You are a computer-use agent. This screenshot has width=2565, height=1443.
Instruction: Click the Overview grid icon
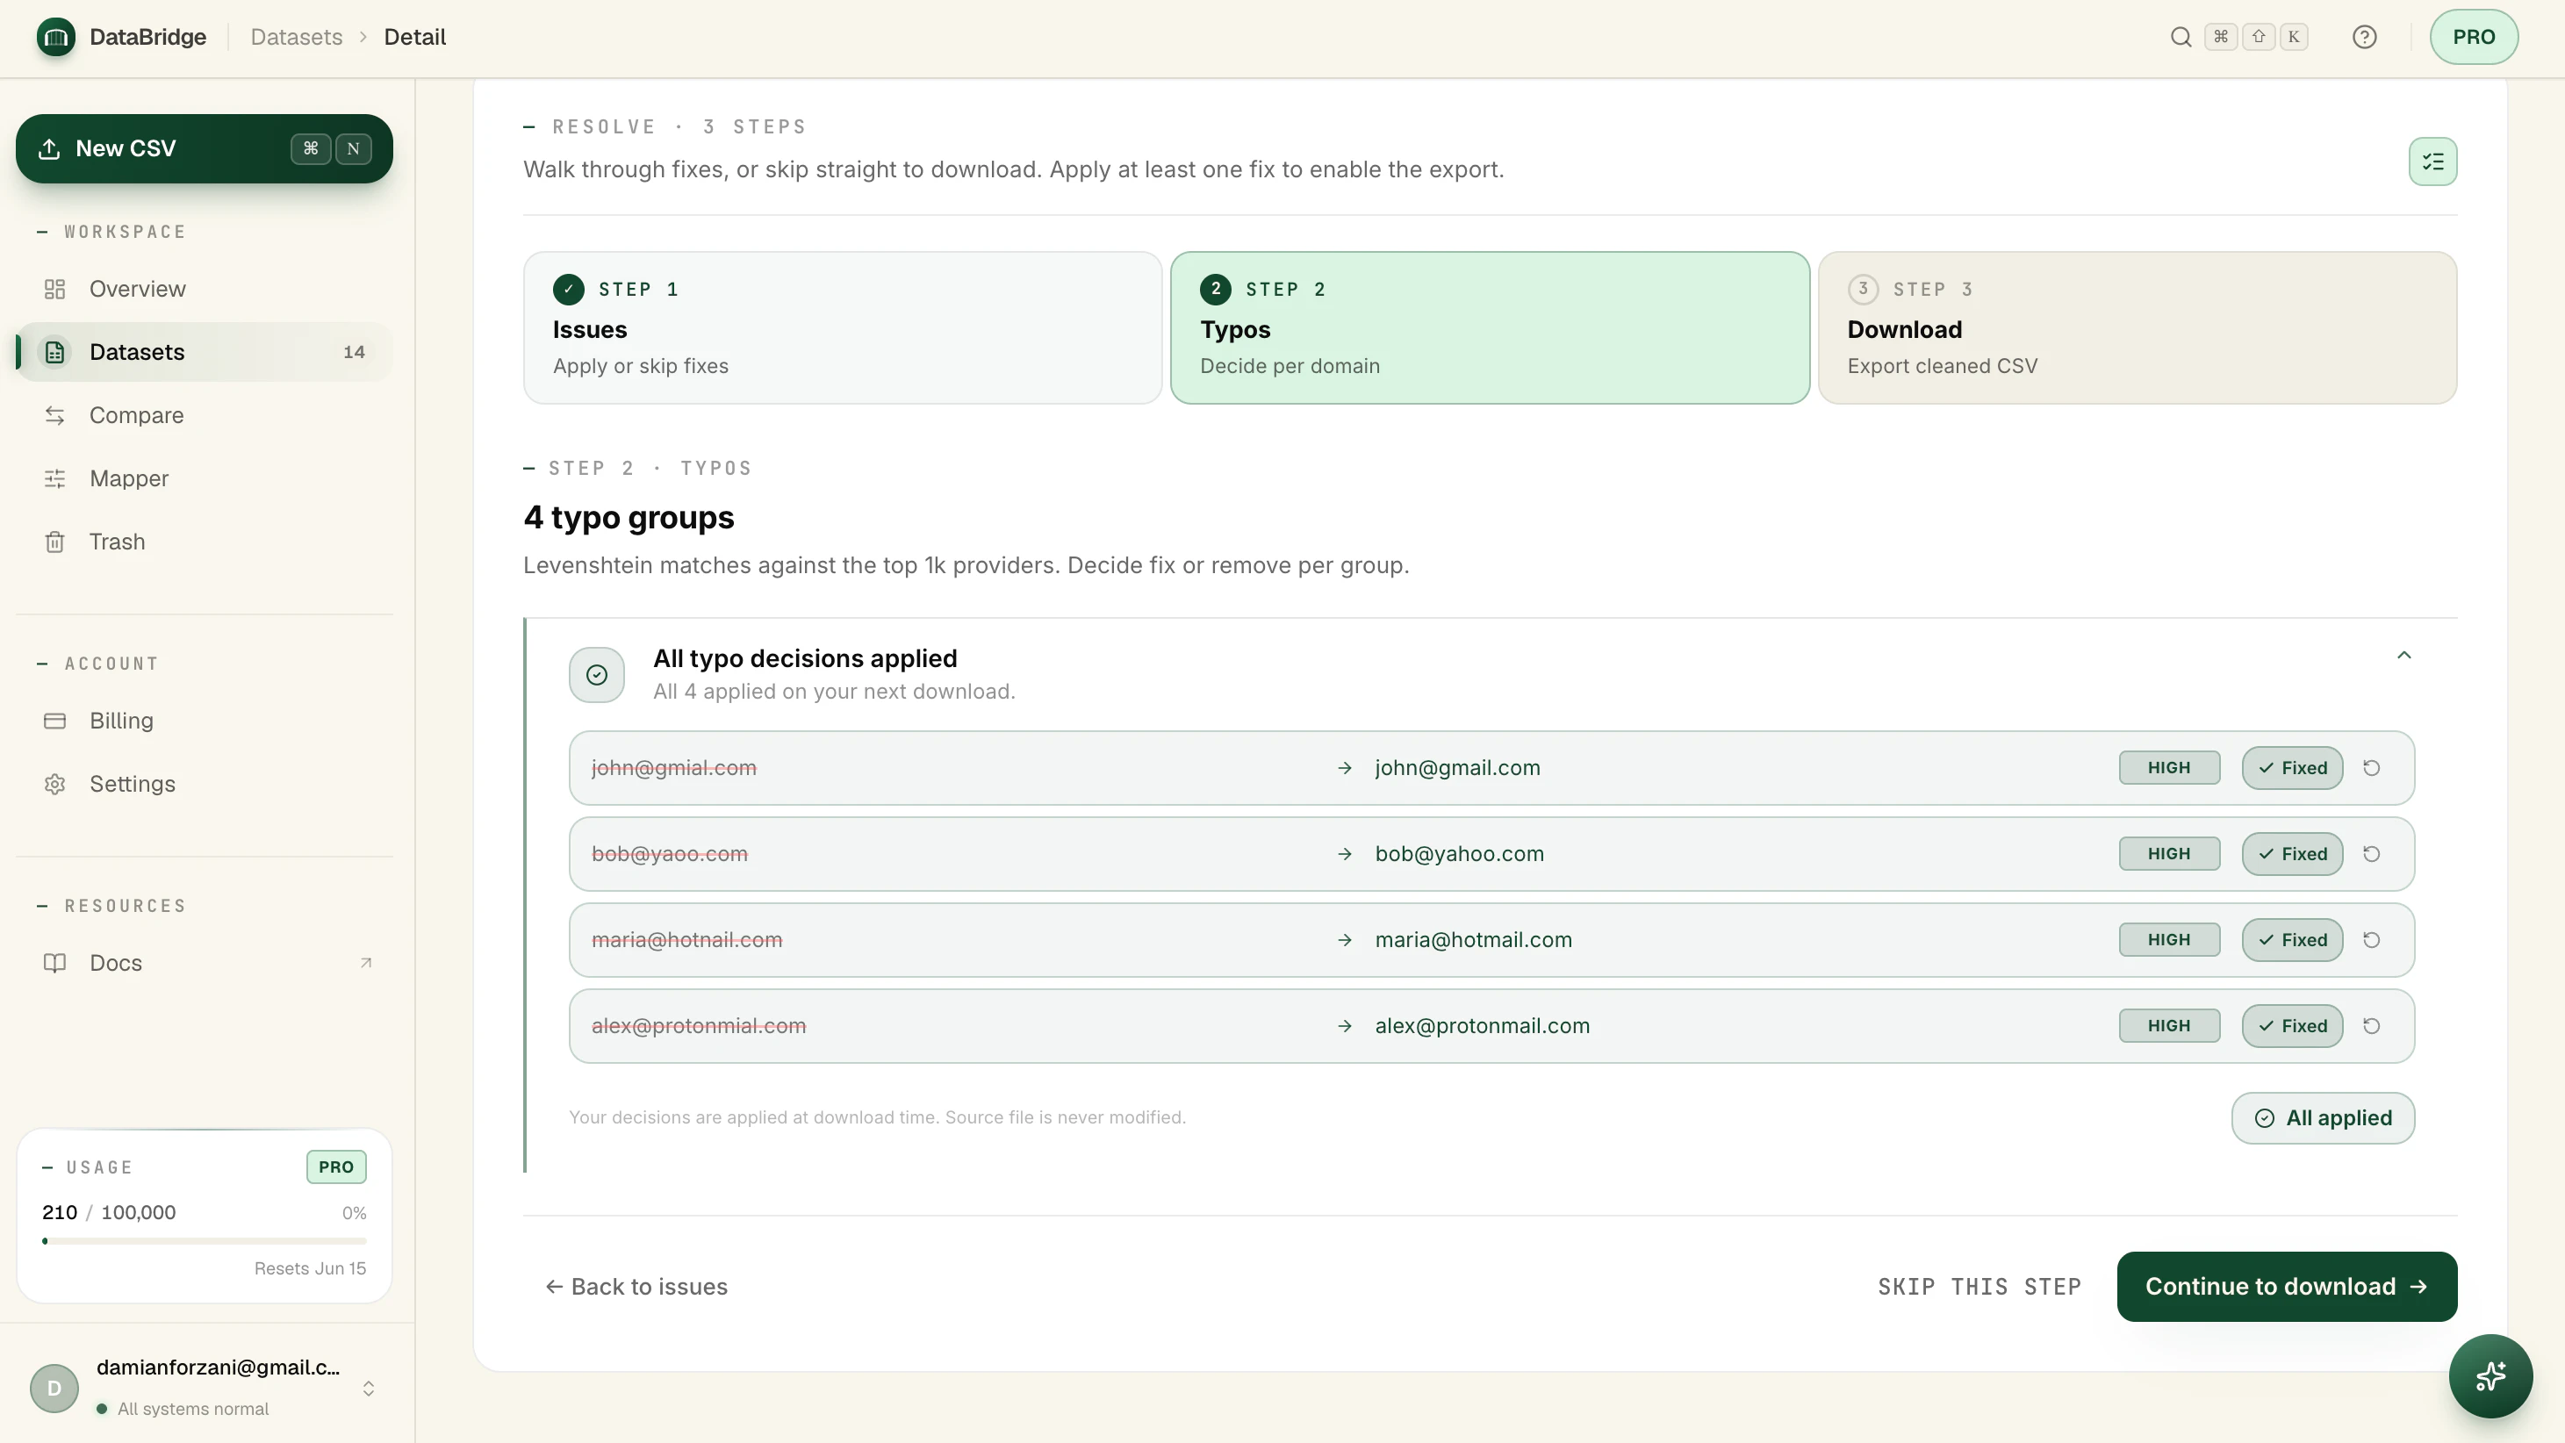(x=54, y=289)
